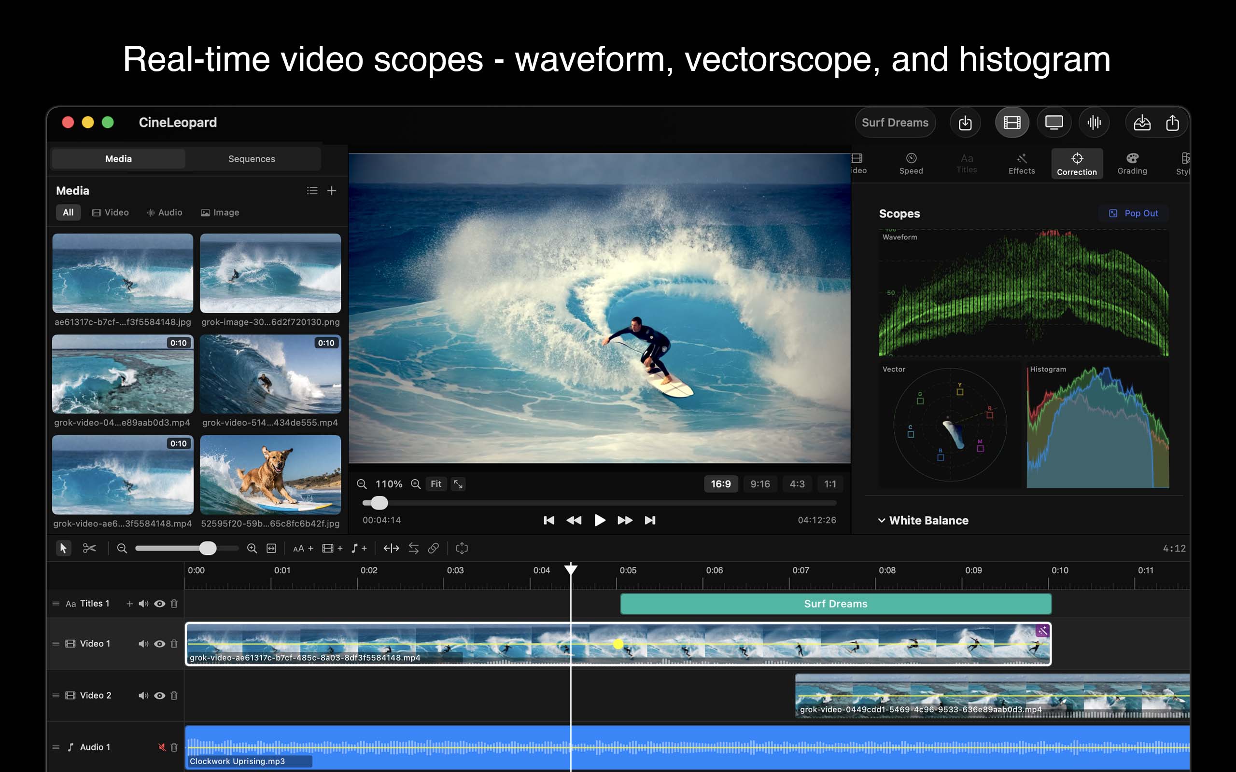
Task: Select the arrow selection tool above the timeline
Action: click(63, 548)
